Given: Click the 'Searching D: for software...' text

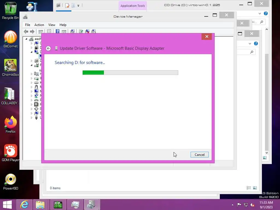Looking at the screenshot, I should coord(80,63).
